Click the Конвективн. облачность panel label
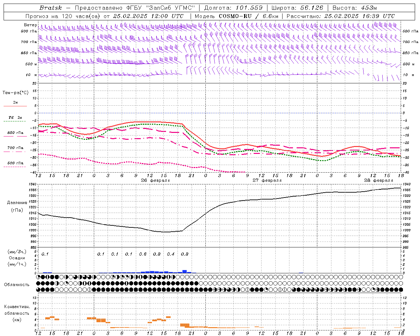Viewport: 420px width, 336px height. pos(17,313)
